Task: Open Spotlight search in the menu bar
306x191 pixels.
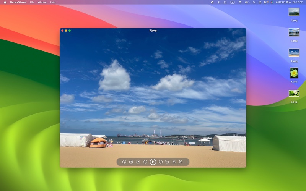Action: pyautogui.click(x=254, y=2)
